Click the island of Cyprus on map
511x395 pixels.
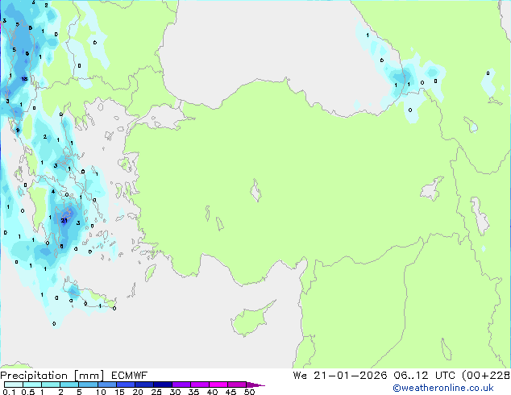(251, 320)
